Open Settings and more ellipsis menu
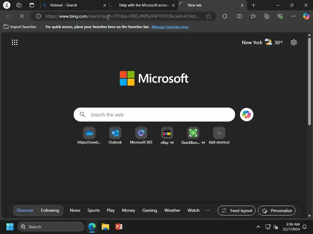This screenshot has height=234, width=313. pos(293,16)
